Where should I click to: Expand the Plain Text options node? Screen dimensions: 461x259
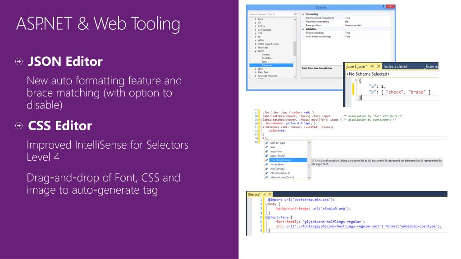[x=256, y=73]
